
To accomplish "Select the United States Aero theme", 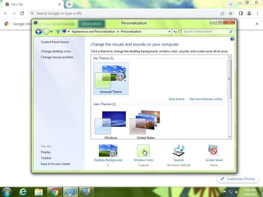I will pyautogui.click(x=146, y=125).
